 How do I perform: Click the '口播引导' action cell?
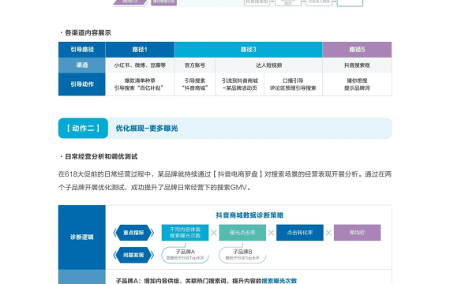click(x=293, y=84)
